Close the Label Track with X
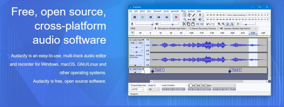This screenshot has height=107, width=284. (130, 69)
